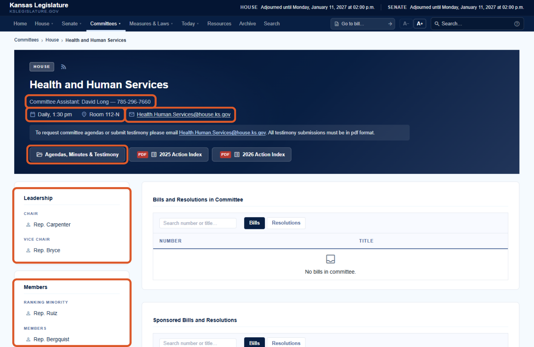Click the document icon in Go to bill field
Image resolution: width=534 pixels, height=347 pixels.
(337, 24)
